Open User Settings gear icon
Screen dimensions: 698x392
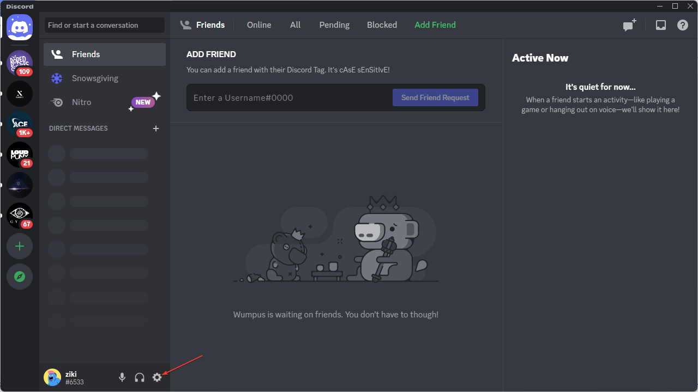click(157, 377)
